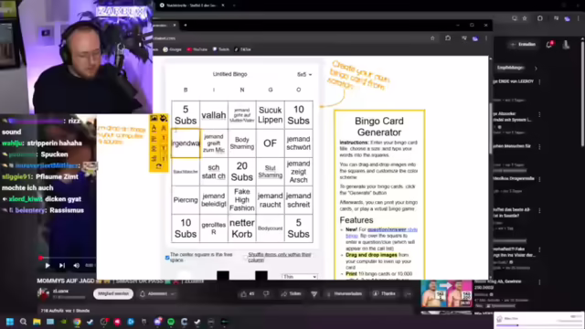Open options for the ENDE von LEEROY video
585x329 pixels.
(x=540, y=81)
